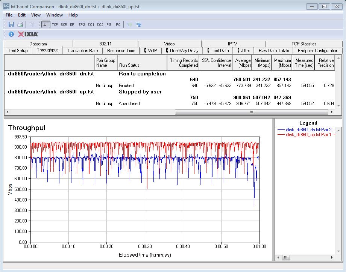Switch to the Endpoint Configuration tab
The width and height of the screenshot is (346, 272).
click(318, 51)
